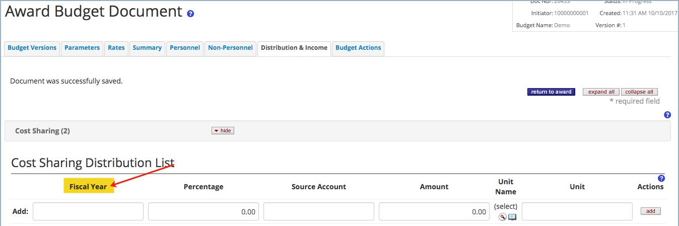Hide the Cost Sharing section
The image size is (679, 226).
click(x=223, y=131)
